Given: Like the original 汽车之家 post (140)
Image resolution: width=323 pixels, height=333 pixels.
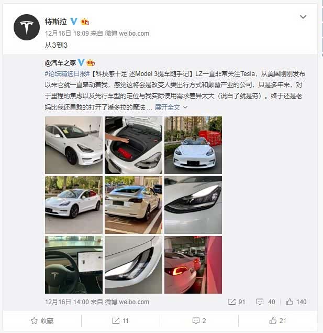Looking at the screenshot, I should [296, 302].
